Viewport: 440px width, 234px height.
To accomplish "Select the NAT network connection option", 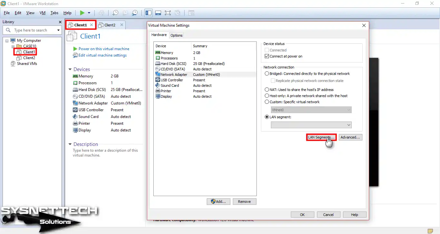I will pyautogui.click(x=267, y=89).
